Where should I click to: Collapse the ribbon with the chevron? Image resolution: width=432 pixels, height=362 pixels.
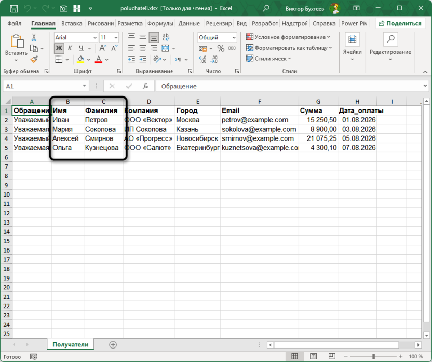point(425,72)
